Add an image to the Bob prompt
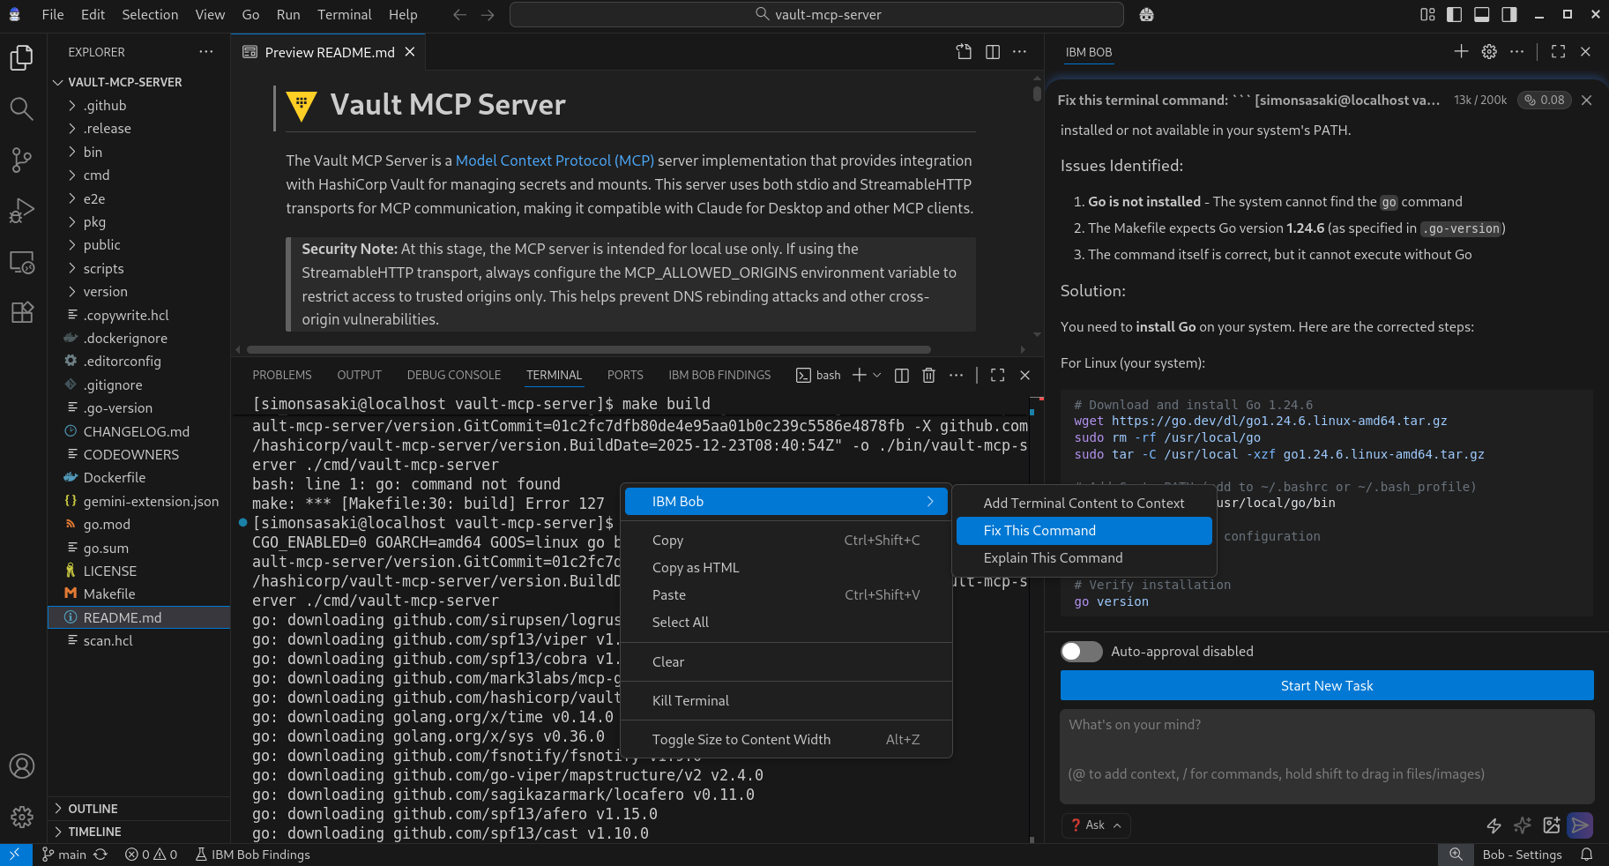This screenshot has width=1609, height=866. pos(1552,825)
